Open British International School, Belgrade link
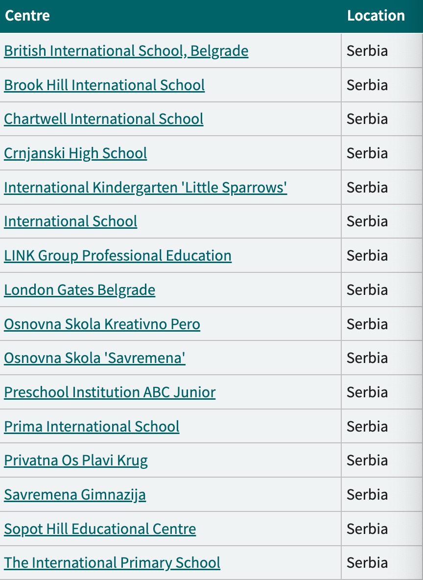423x580 pixels. [126, 51]
